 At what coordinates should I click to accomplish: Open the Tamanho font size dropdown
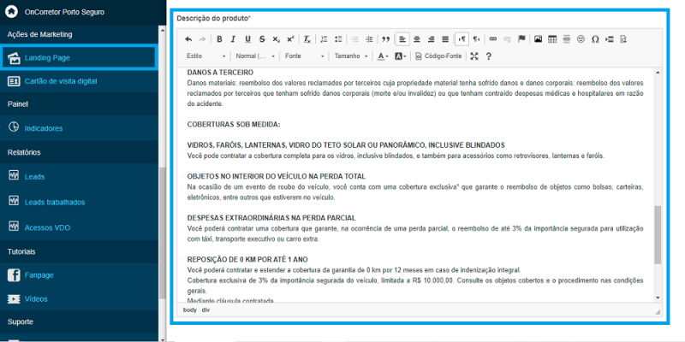351,56
